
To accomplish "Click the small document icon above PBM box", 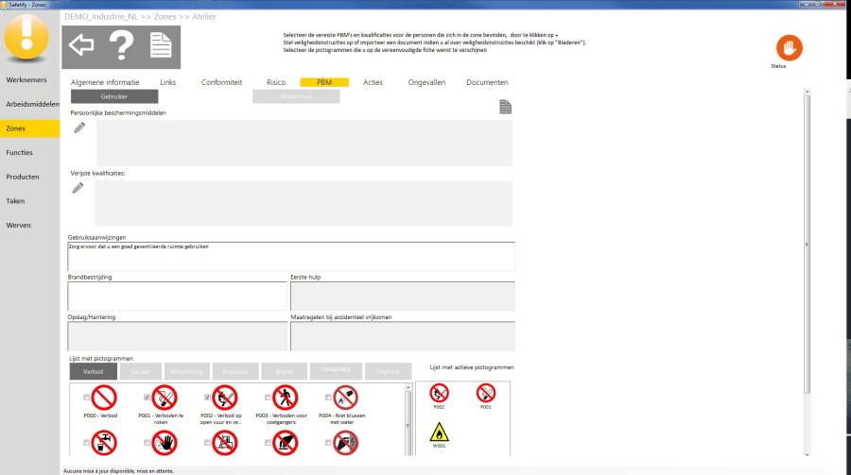I will click(506, 108).
